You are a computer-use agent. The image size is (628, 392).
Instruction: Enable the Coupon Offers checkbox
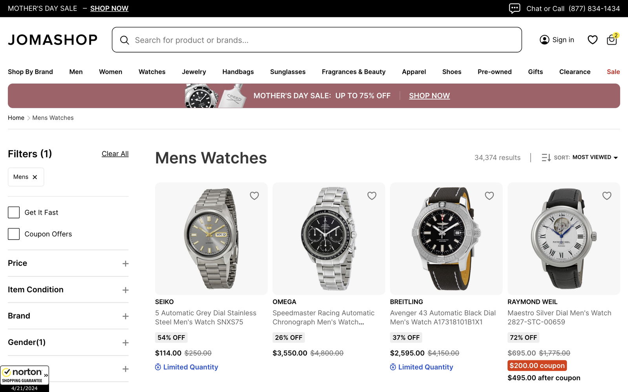[14, 234]
